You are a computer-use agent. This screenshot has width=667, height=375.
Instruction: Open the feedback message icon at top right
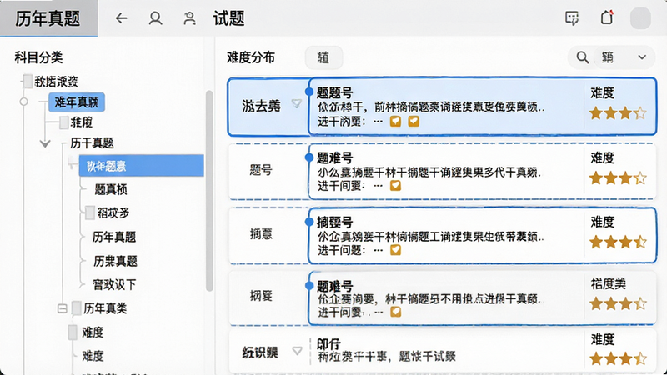coord(572,18)
